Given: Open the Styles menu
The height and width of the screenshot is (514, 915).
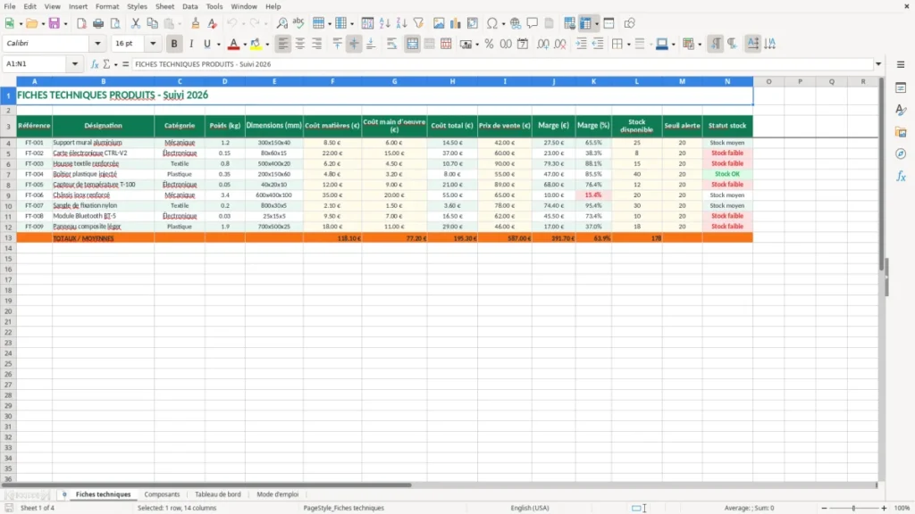Looking at the screenshot, I should click(x=137, y=6).
